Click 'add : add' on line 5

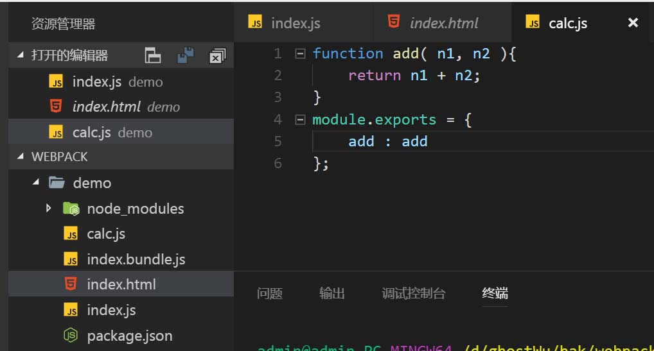387,142
